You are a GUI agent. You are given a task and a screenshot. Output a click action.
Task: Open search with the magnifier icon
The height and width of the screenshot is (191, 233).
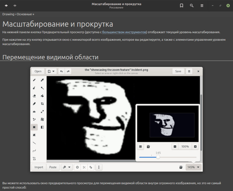[x=191, y=5]
